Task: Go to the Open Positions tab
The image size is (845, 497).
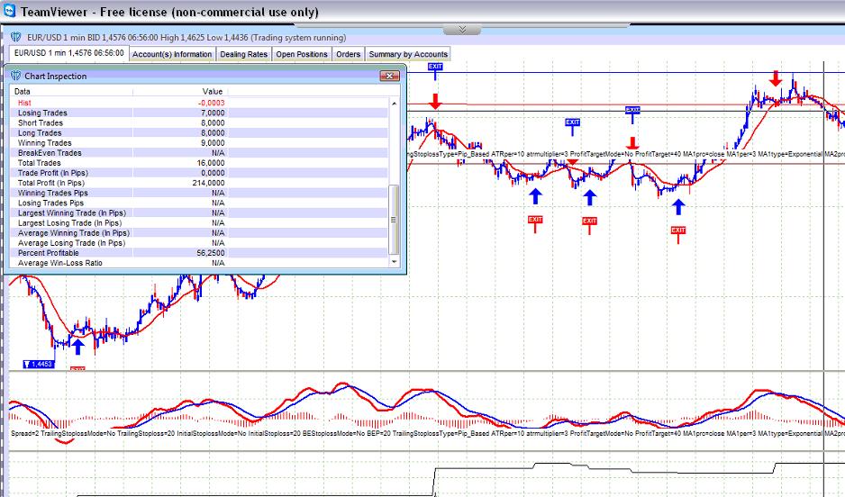Action: [302, 54]
